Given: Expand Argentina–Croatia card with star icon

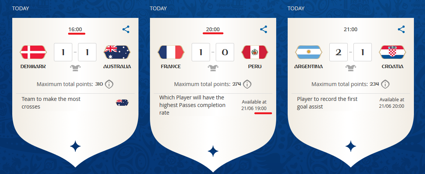Looking at the screenshot, I should 351,147.
